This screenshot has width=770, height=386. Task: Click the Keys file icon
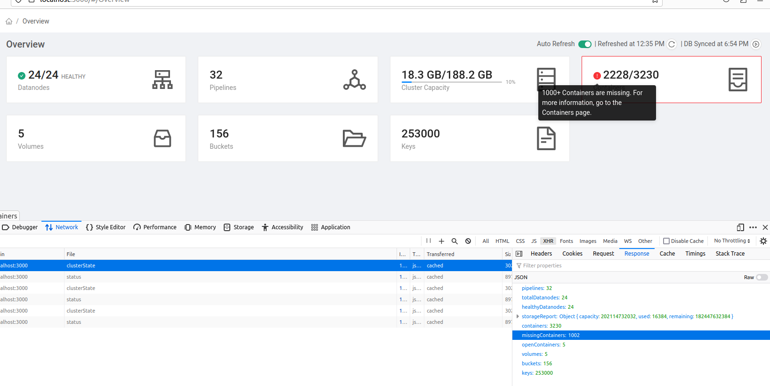[x=546, y=138]
